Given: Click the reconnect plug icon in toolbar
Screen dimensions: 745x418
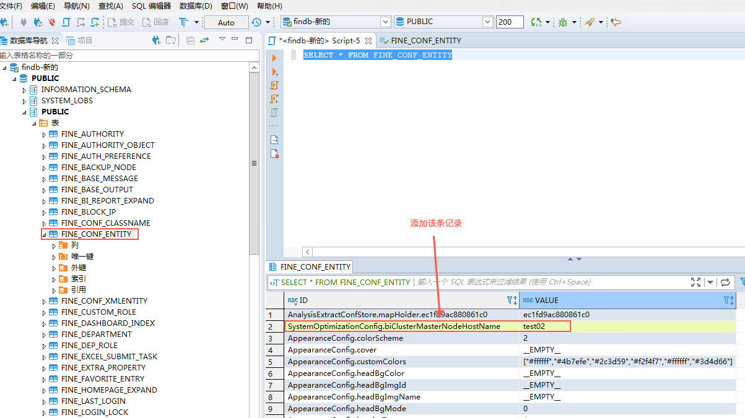Looking at the screenshot, I should [x=38, y=22].
